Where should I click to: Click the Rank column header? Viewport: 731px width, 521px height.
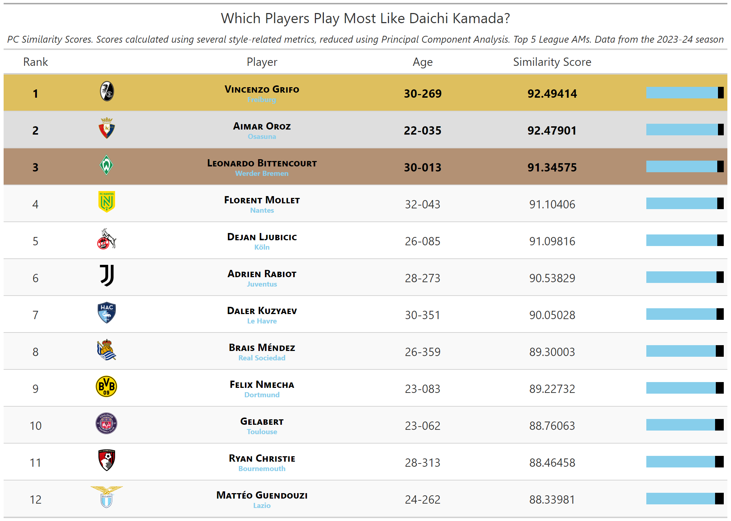(x=35, y=62)
